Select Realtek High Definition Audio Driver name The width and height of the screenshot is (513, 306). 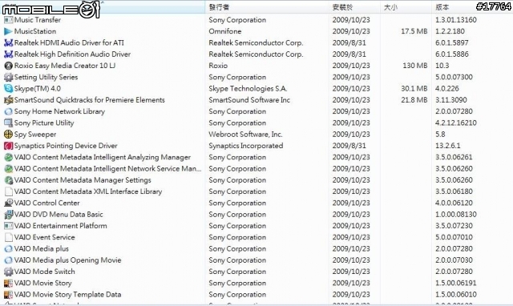pyautogui.click(x=72, y=54)
